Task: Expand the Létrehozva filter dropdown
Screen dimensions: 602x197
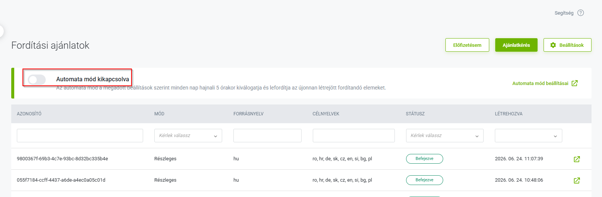Action: (529, 136)
